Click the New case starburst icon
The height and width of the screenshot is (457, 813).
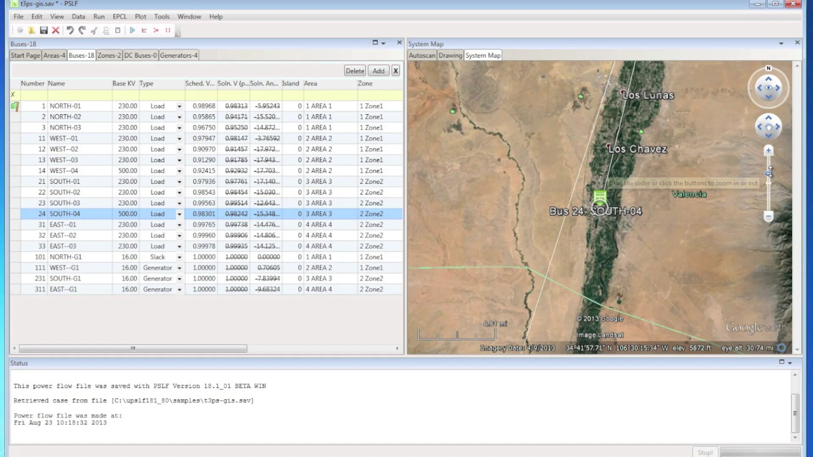tap(20, 30)
